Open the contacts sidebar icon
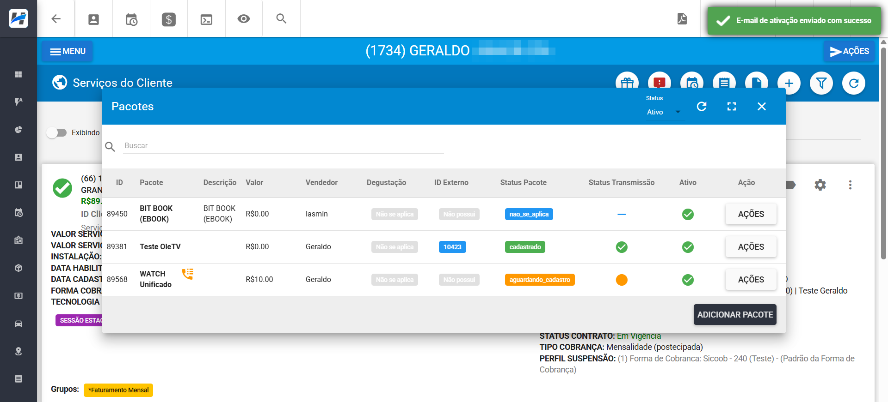 [18, 157]
